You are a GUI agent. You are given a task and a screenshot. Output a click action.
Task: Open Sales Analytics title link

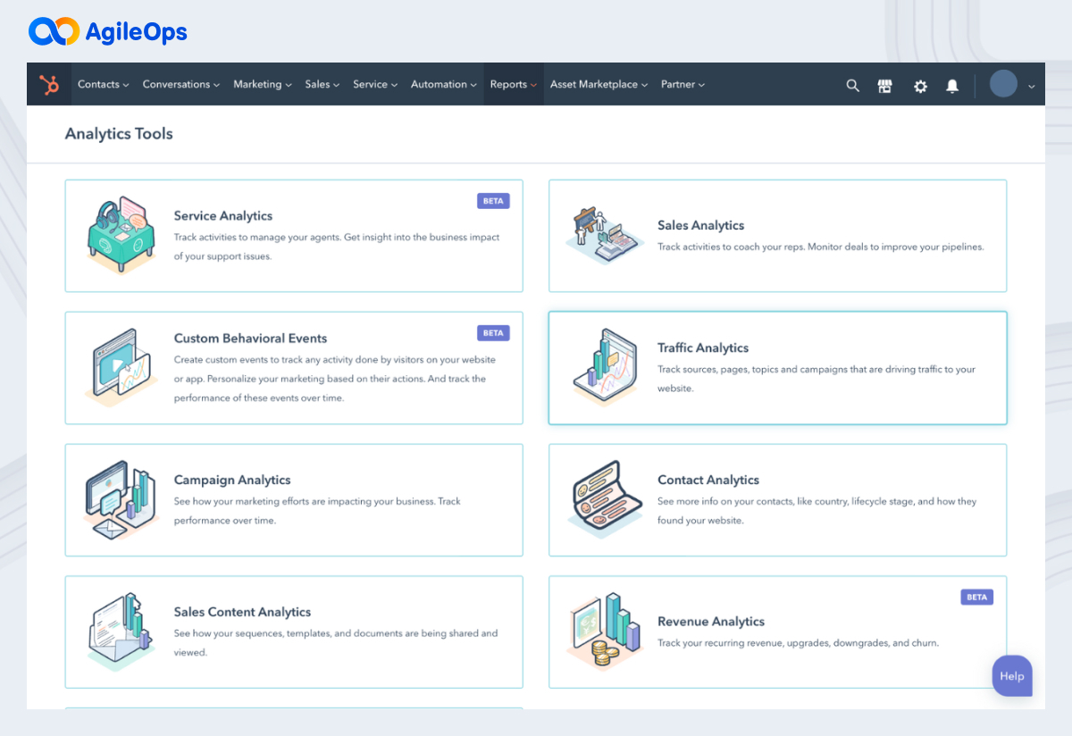coord(700,226)
